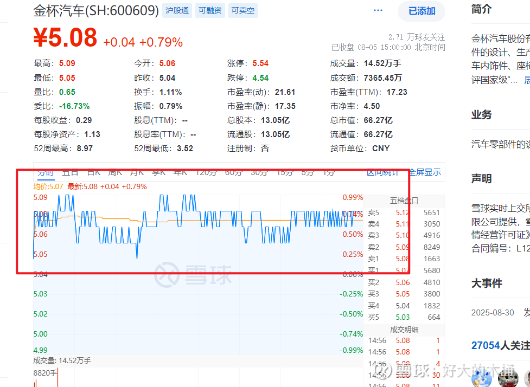Screen dimensions: 530x387
Task: Click the 52周最低 3.52 value
Action: (x=185, y=149)
